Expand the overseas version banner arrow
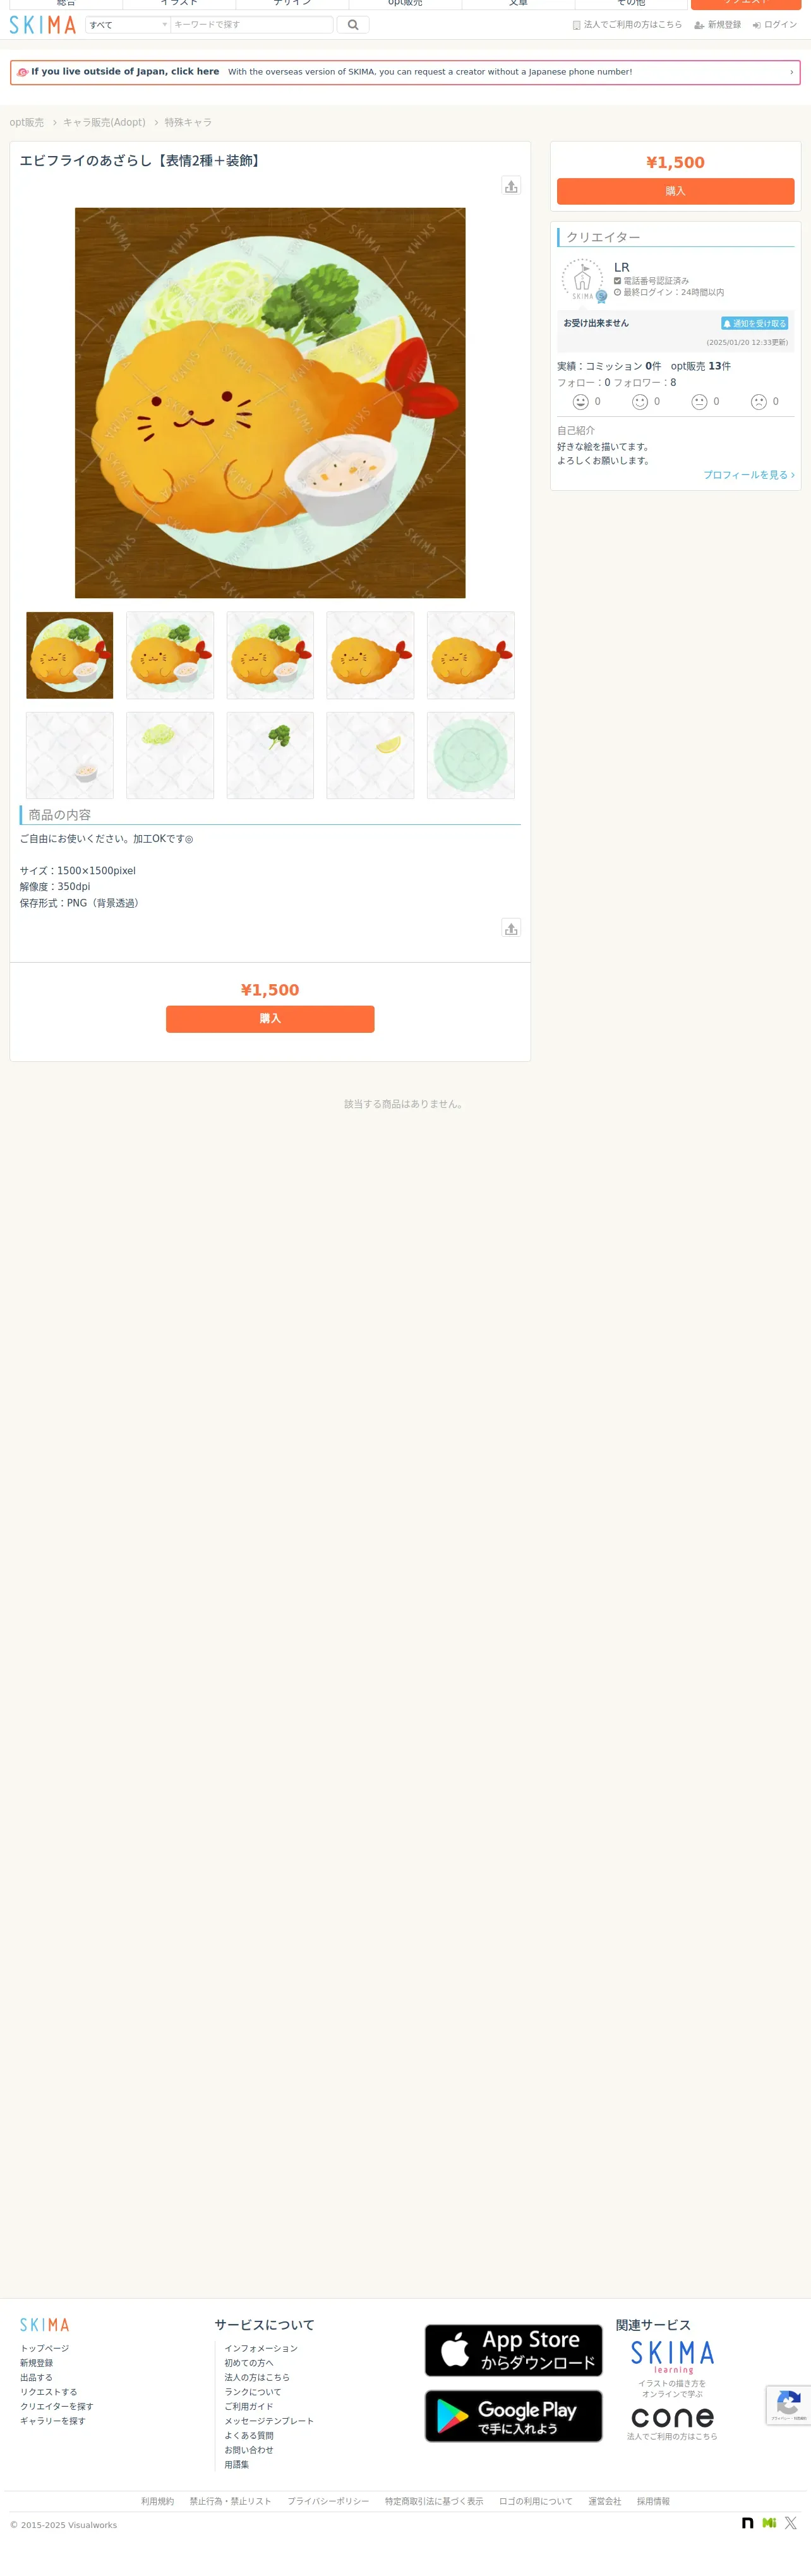811x2576 pixels. point(791,72)
